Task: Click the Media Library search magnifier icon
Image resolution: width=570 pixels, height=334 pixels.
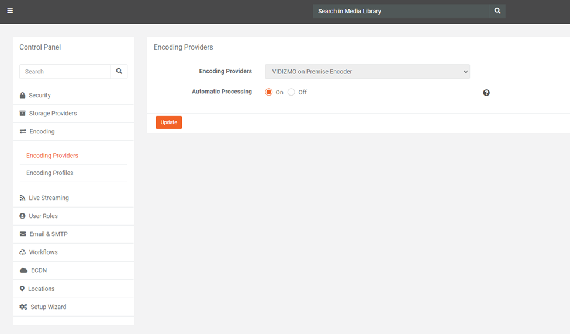Action: (498, 11)
